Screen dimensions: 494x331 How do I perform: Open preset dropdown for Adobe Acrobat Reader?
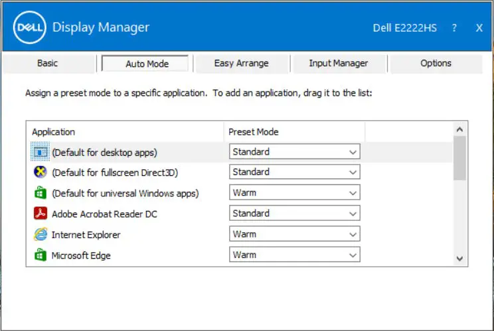coord(294,214)
